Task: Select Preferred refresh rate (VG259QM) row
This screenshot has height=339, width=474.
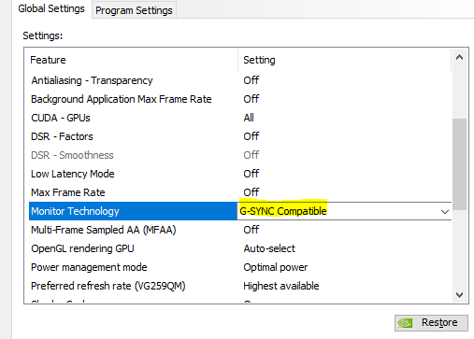Action: pyautogui.click(x=240, y=286)
